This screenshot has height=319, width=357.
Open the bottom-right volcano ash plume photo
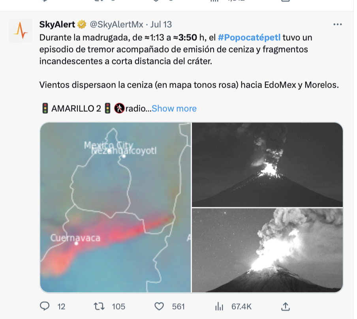267,250
